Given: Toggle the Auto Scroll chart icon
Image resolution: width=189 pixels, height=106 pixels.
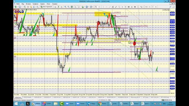Looking at the screenshot, I should (76, 7).
